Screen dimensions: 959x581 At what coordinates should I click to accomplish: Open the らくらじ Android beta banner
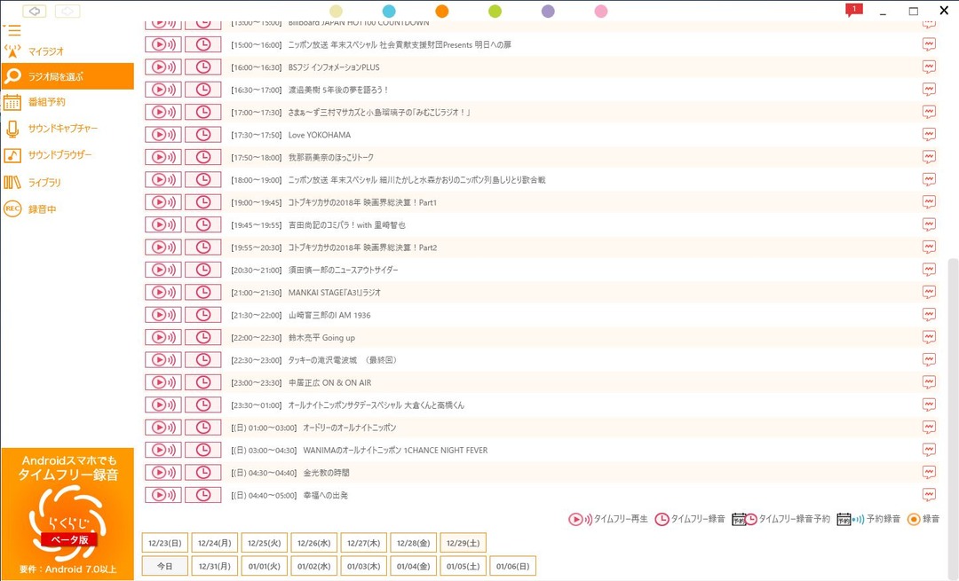pyautogui.click(x=67, y=514)
